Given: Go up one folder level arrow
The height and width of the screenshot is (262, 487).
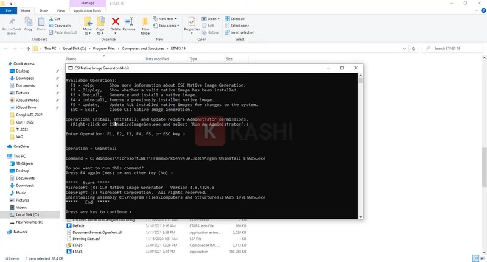Looking at the screenshot, I should click(27, 48).
